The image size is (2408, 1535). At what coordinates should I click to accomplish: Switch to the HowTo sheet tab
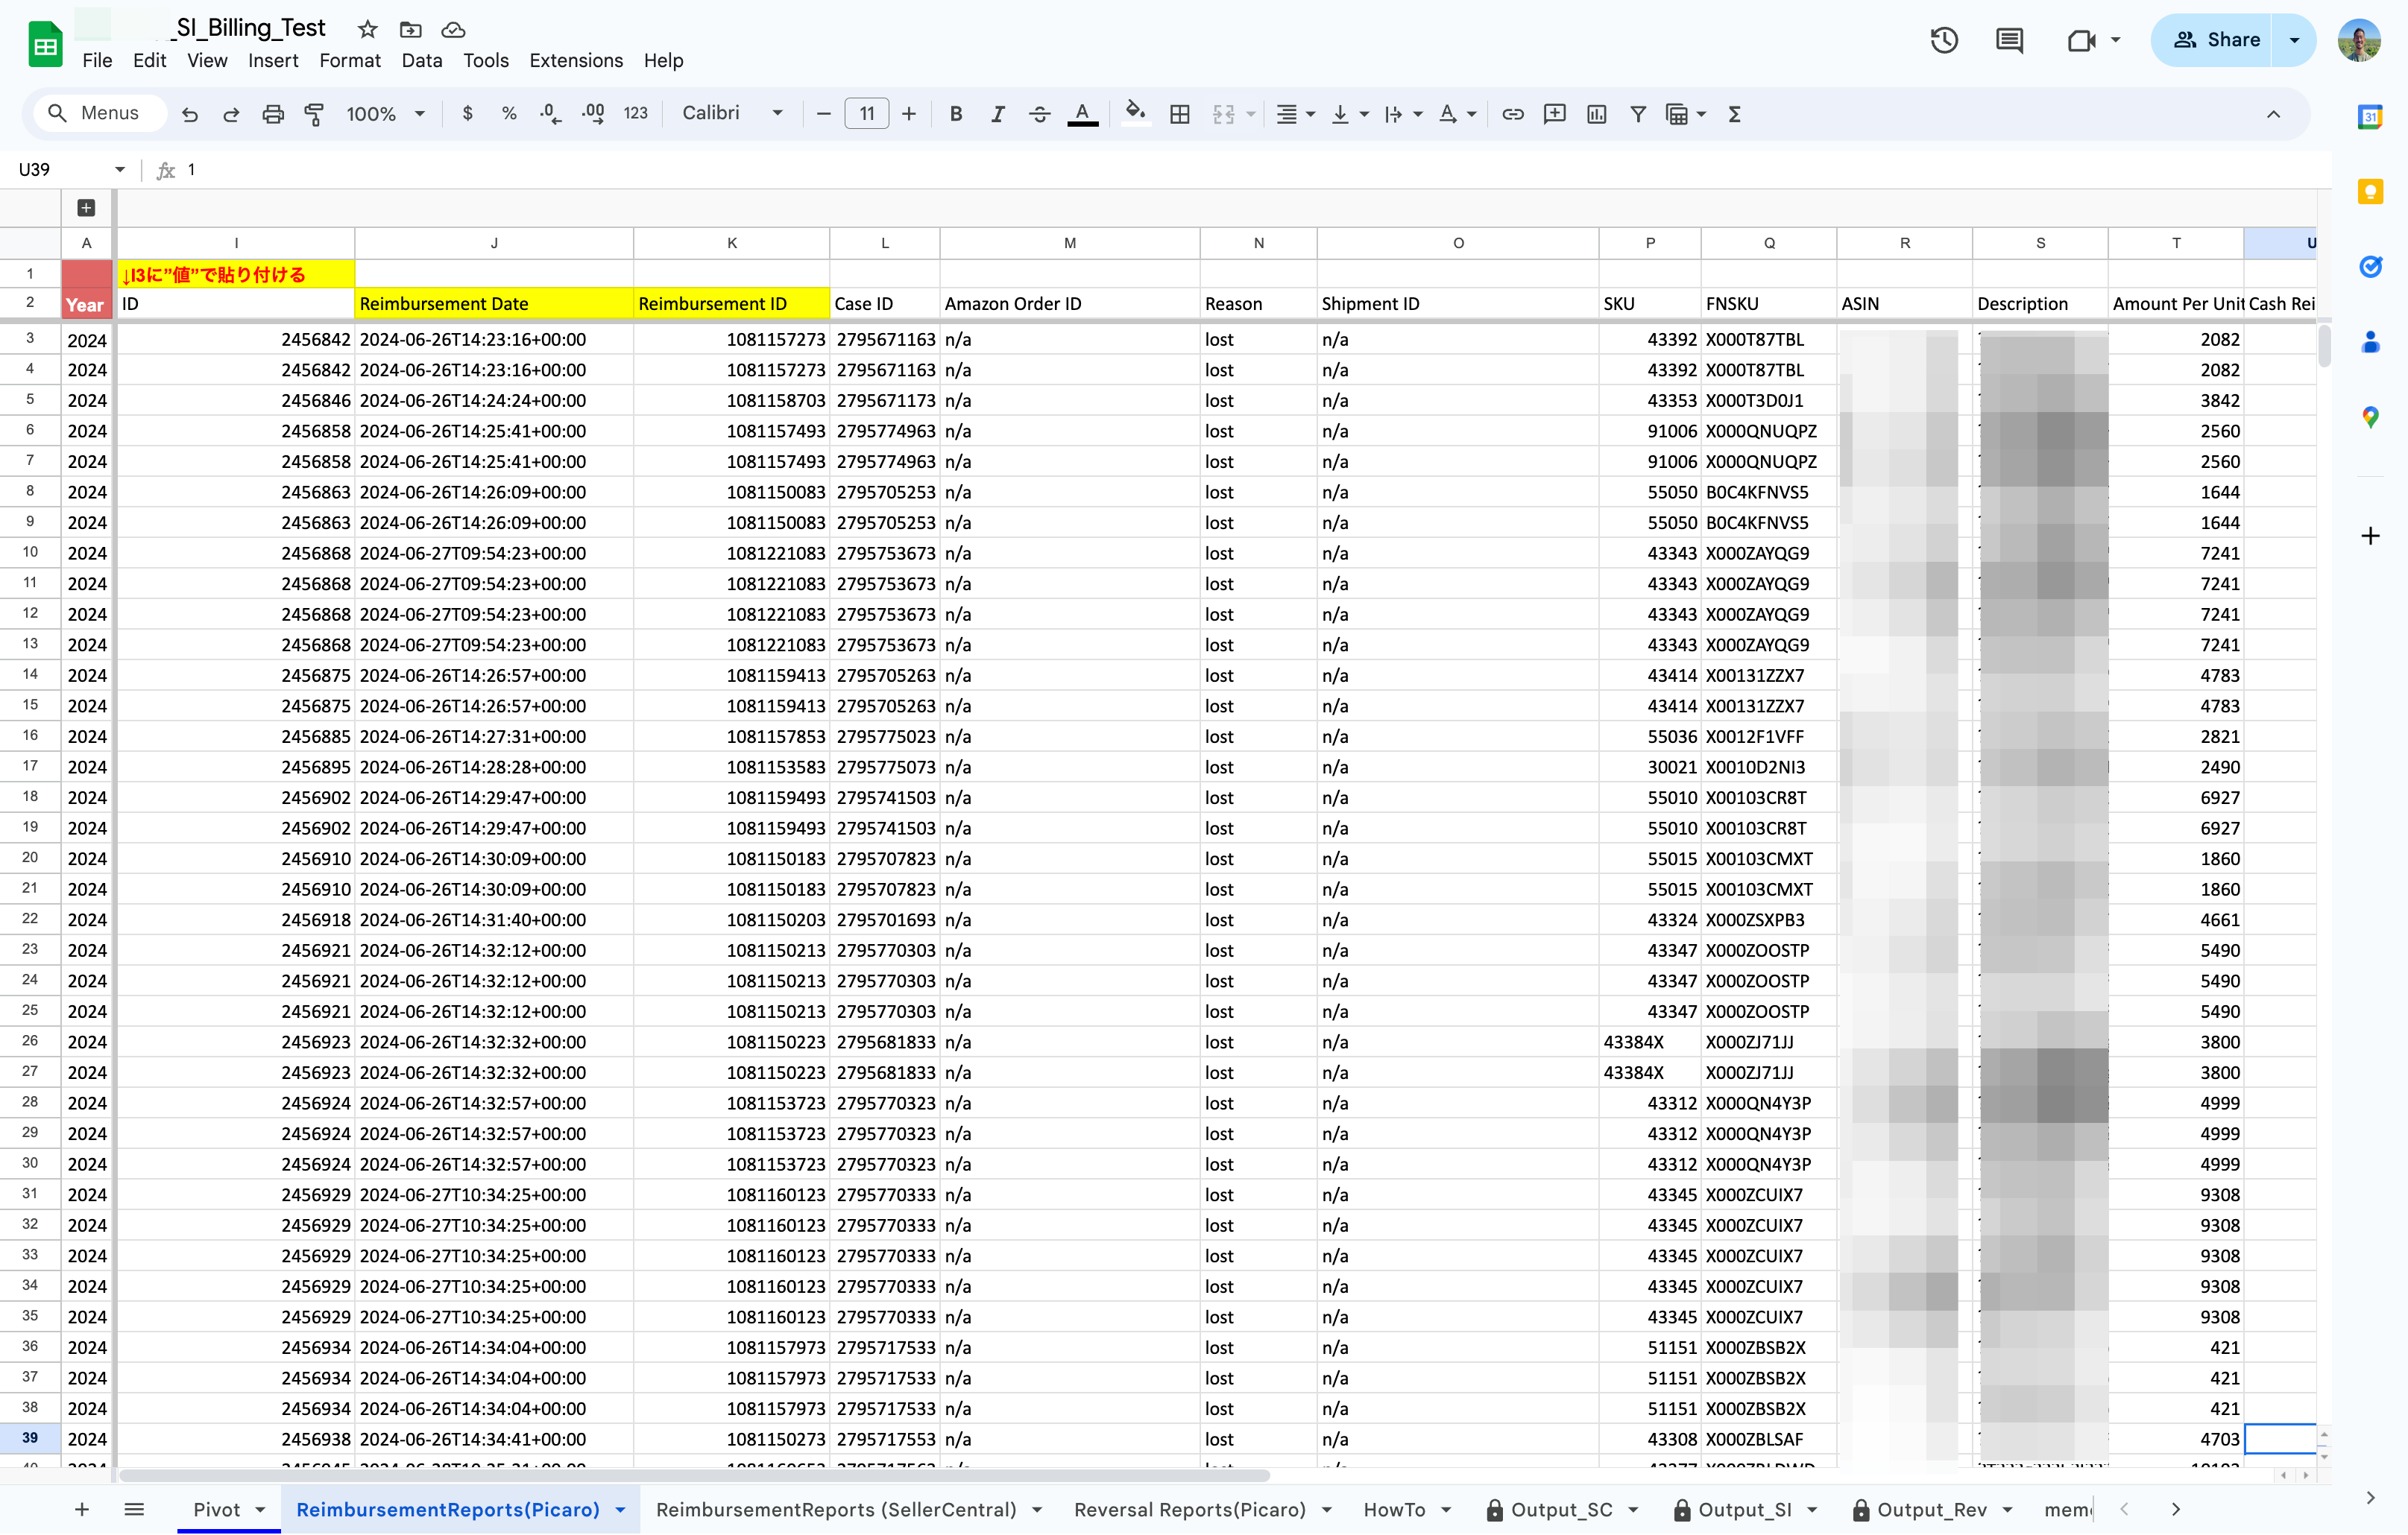[x=1394, y=1510]
